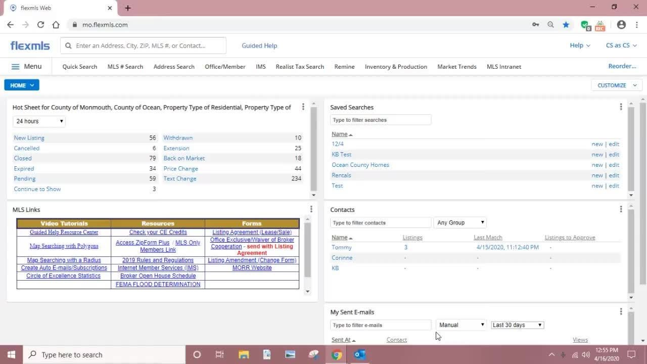Open Realist Tax Search menu item

pos(300,67)
